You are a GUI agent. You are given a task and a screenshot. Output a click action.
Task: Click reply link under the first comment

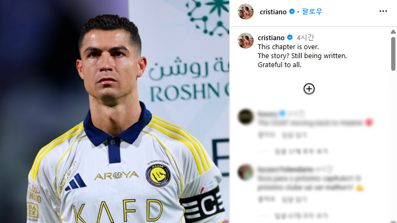pyautogui.click(x=294, y=135)
